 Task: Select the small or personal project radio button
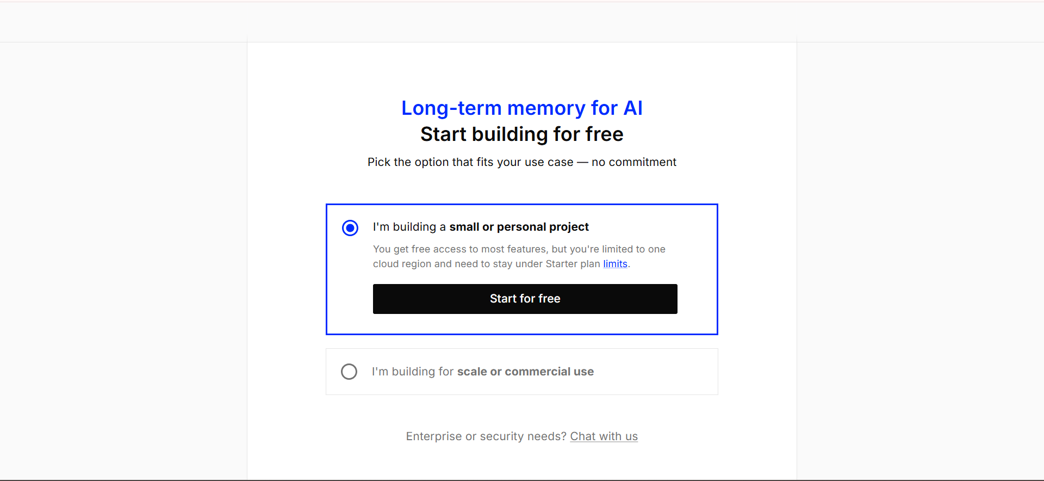350,227
